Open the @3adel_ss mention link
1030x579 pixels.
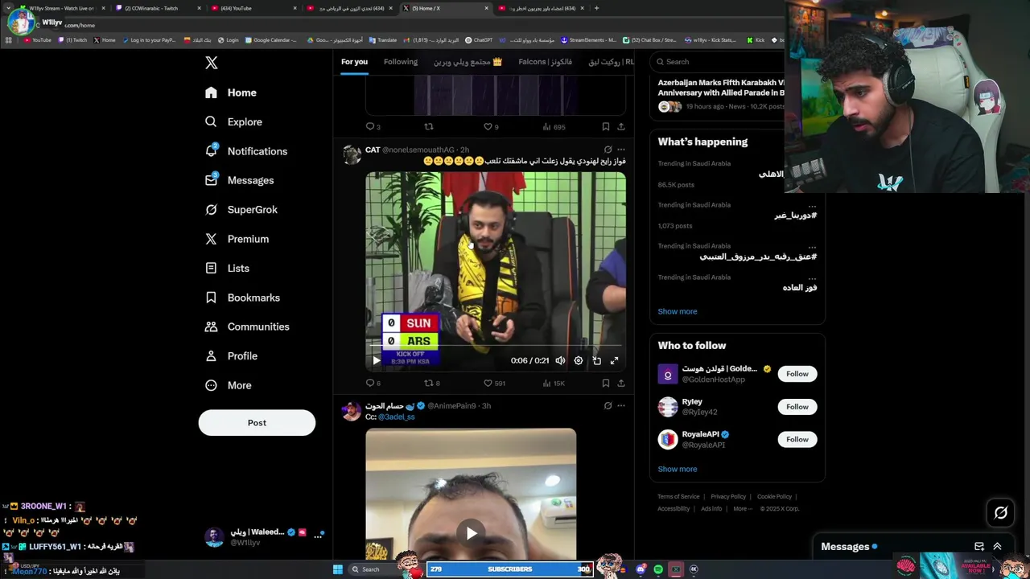pyautogui.click(x=396, y=417)
